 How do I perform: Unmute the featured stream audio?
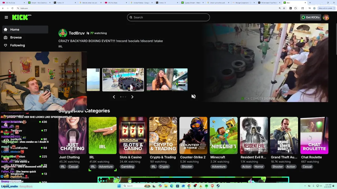tap(194, 97)
